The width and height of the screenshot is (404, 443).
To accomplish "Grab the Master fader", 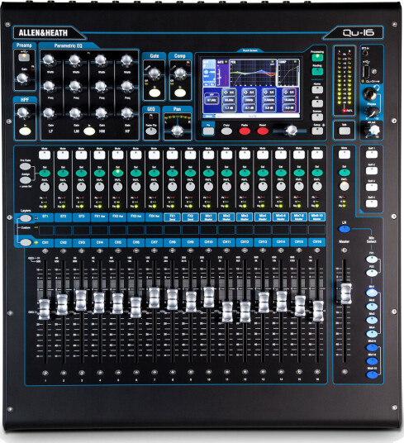I will click(x=346, y=293).
